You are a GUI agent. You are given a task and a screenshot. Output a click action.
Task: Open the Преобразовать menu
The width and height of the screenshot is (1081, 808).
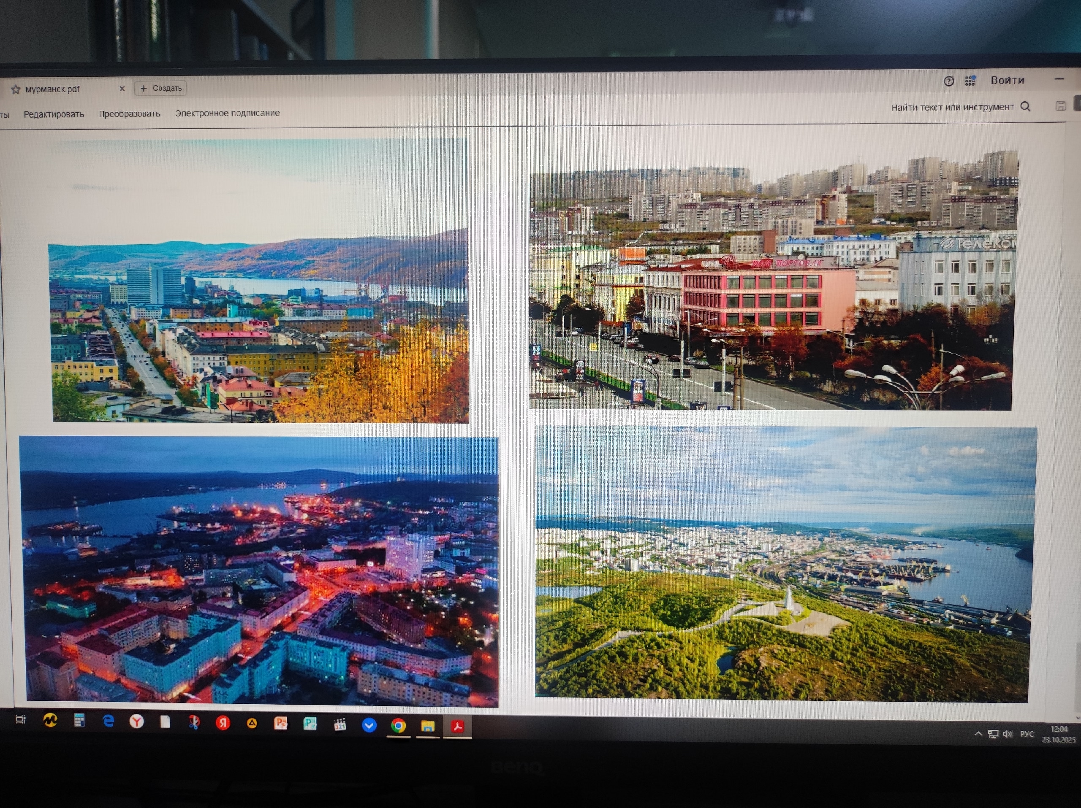pos(130,114)
